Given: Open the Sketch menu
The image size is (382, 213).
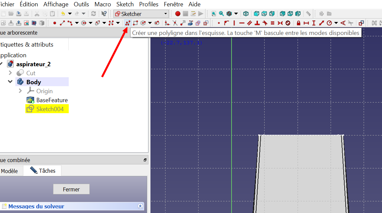Looking at the screenshot, I should coord(125,4).
